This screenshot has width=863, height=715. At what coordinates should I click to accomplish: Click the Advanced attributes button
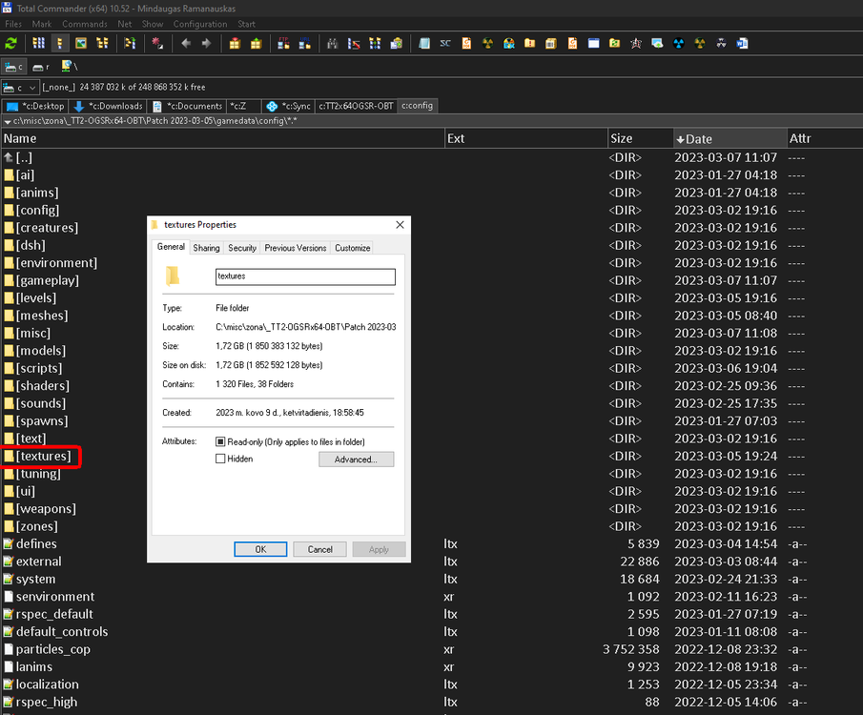358,460
